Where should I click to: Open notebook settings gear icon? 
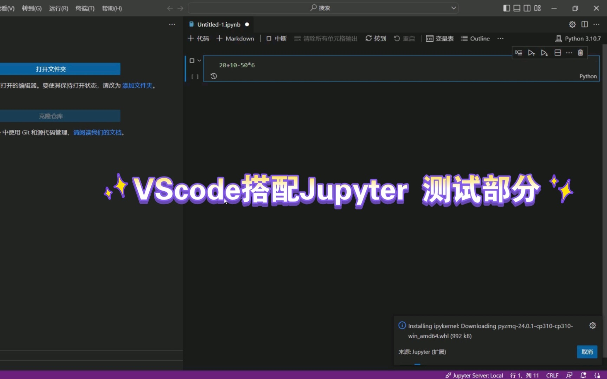point(572,24)
